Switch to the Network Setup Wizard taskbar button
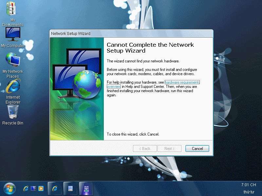Viewport: 262px width, 196px height. coord(86,188)
